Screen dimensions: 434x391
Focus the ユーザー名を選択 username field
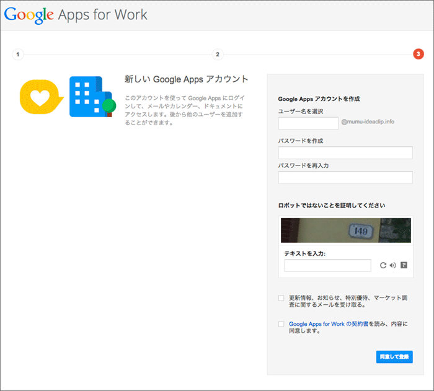point(308,123)
